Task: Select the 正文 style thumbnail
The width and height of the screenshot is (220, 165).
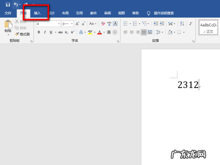Action: (208, 27)
